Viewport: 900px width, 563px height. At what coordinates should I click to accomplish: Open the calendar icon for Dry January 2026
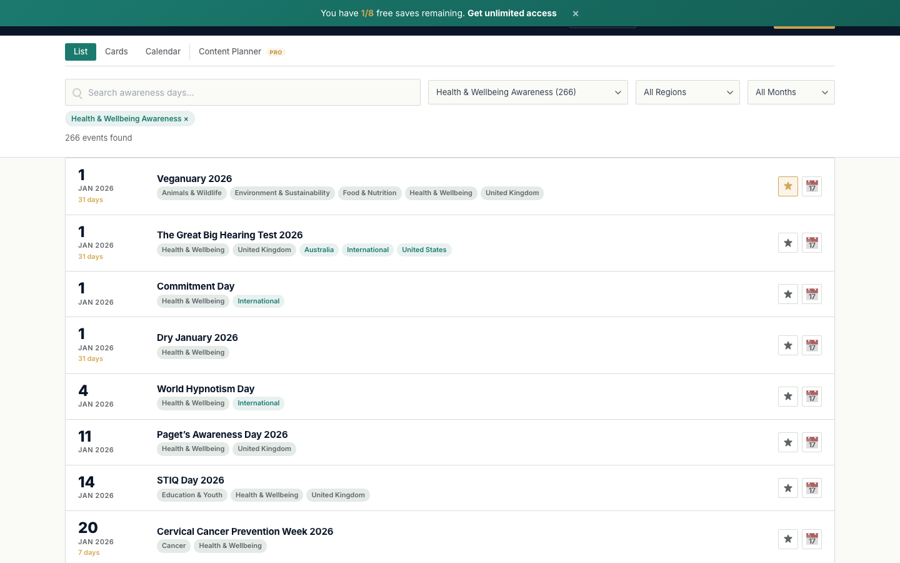coord(812,345)
